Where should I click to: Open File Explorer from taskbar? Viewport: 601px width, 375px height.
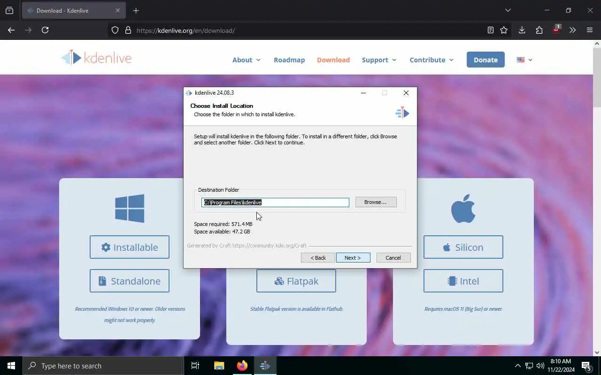tap(219, 366)
